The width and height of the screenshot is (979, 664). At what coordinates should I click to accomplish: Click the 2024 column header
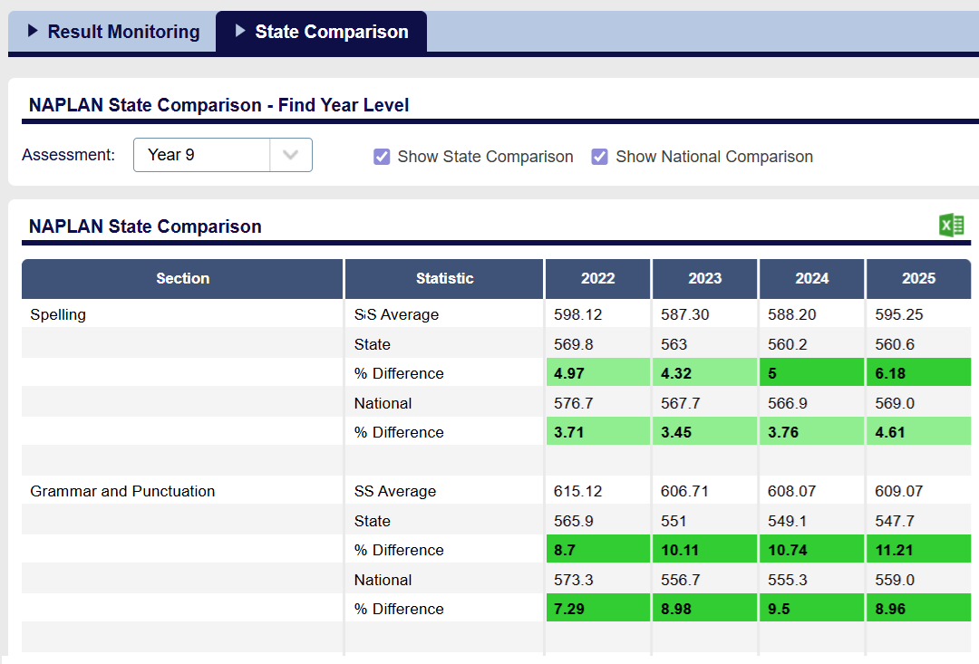[x=811, y=278]
